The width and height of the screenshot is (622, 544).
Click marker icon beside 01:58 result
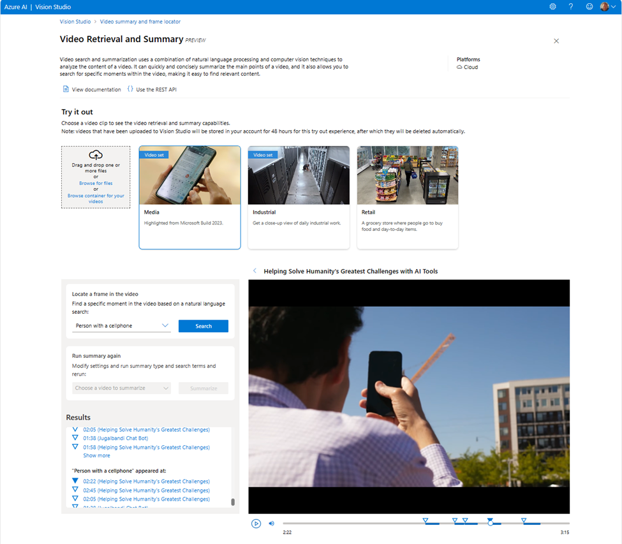click(75, 446)
